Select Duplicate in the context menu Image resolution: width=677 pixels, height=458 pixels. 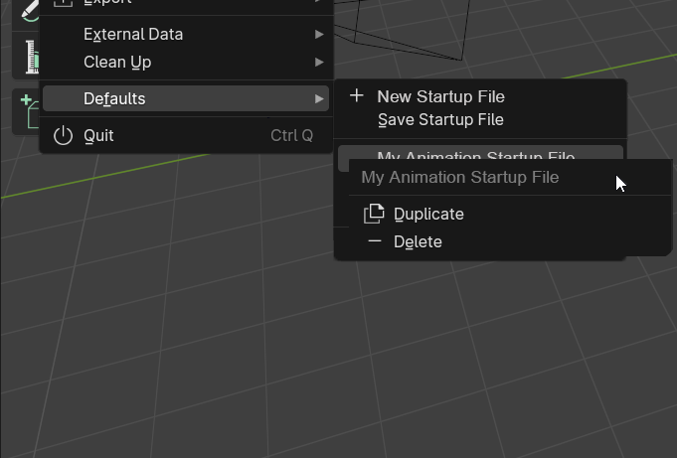coord(509,215)
